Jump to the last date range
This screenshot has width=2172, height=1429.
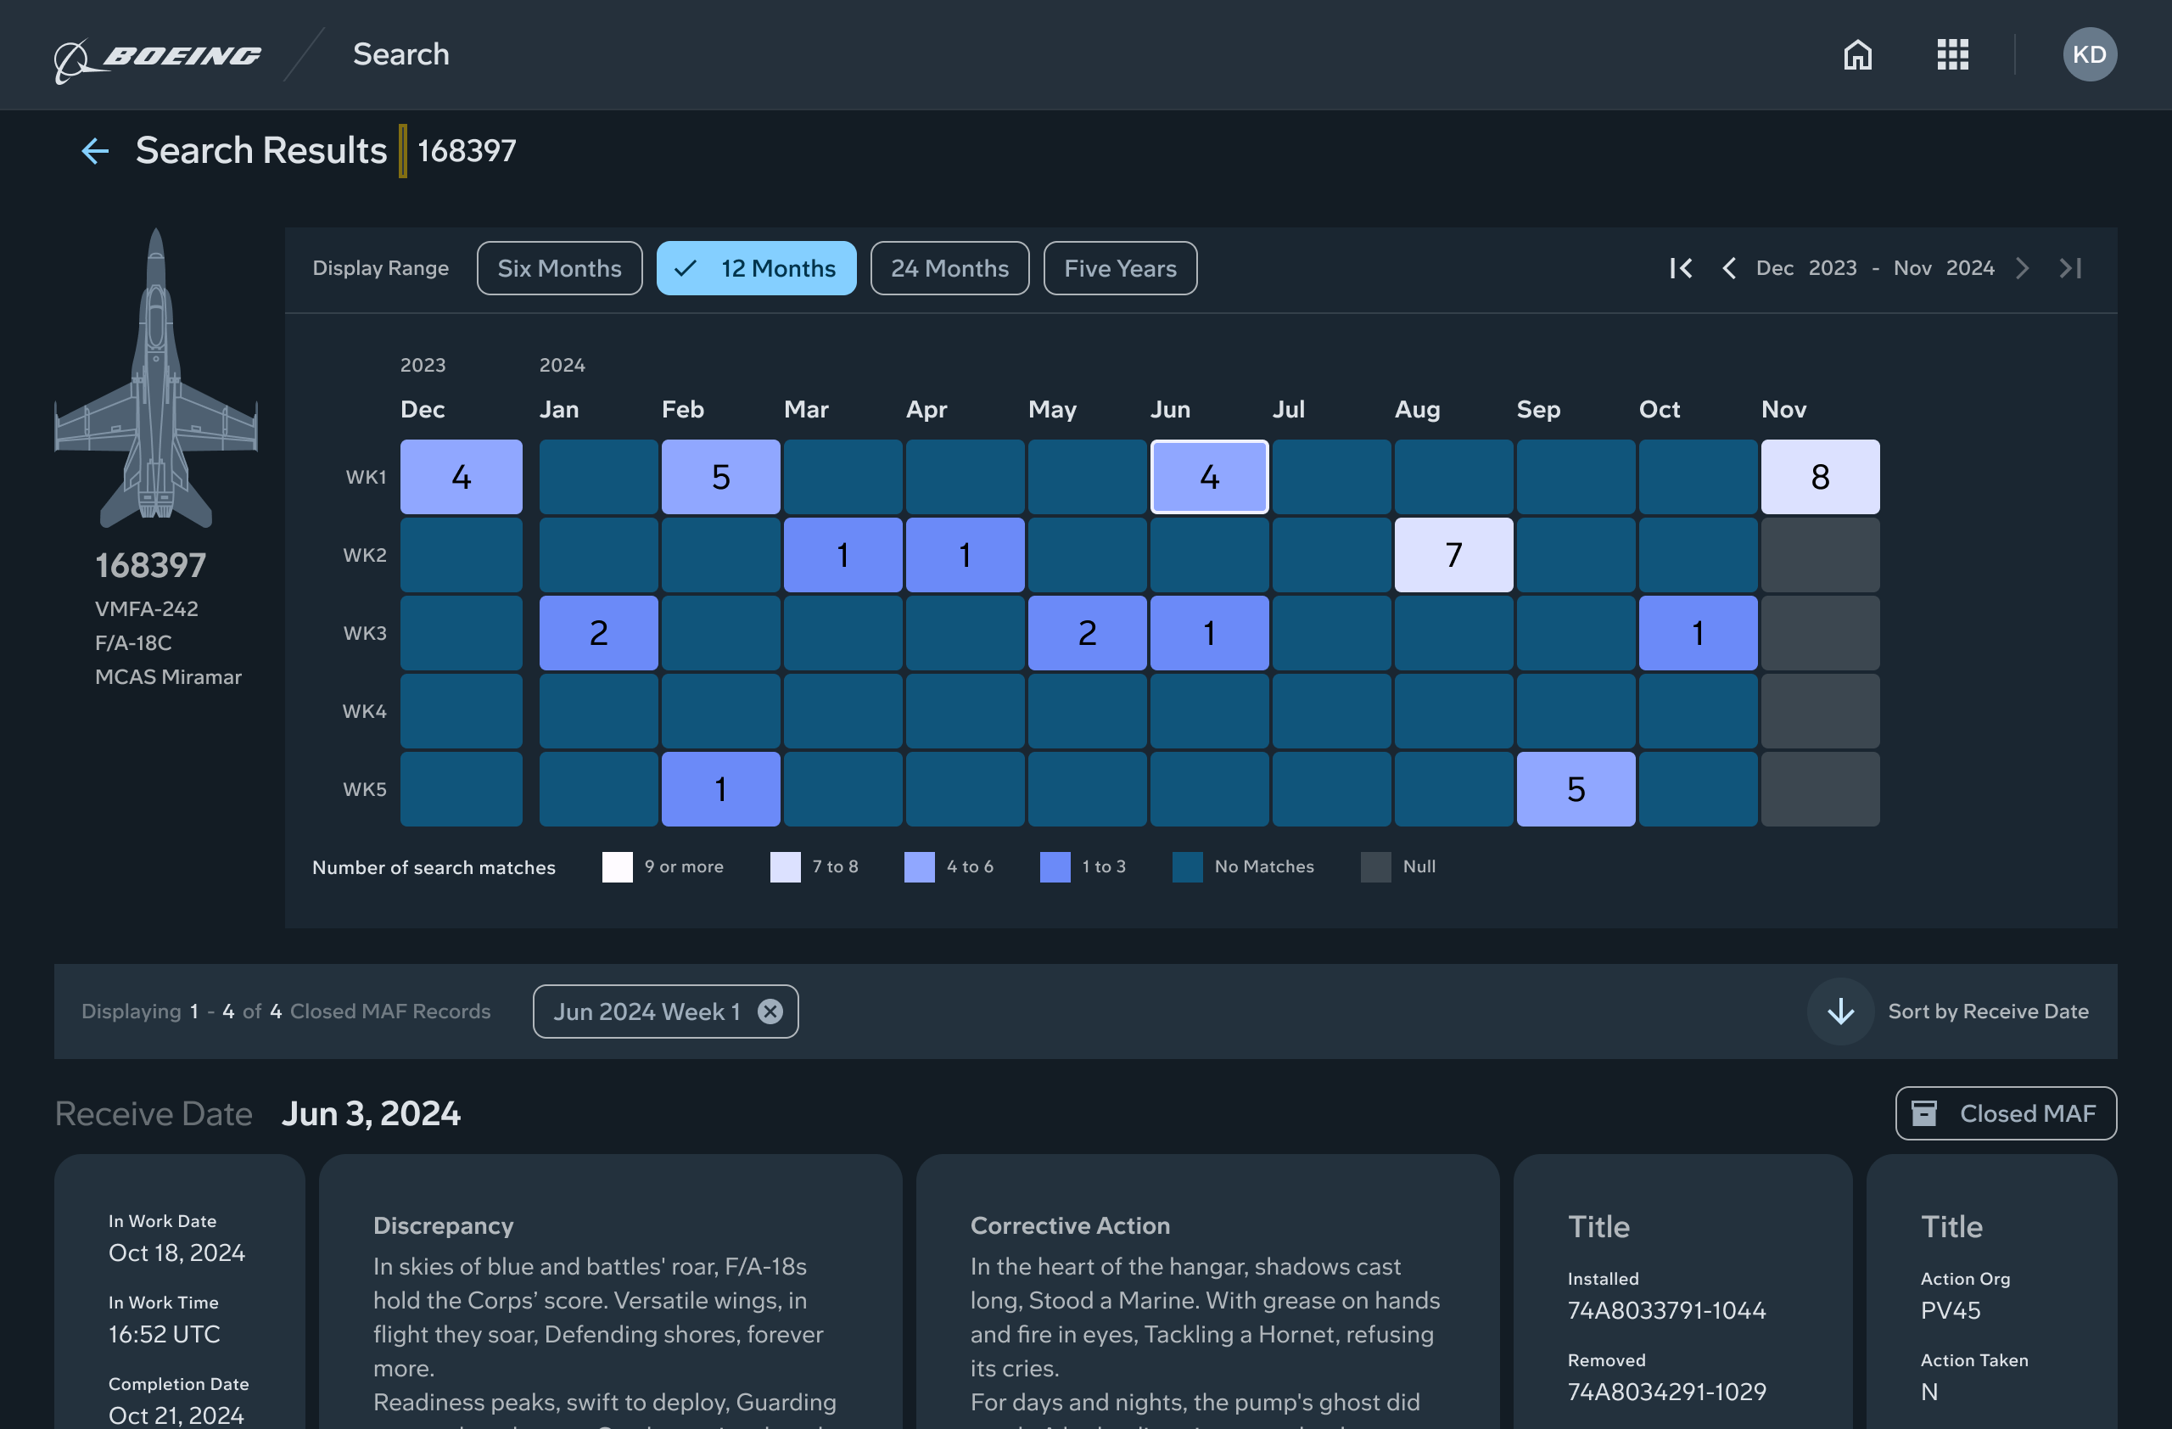(x=2071, y=268)
